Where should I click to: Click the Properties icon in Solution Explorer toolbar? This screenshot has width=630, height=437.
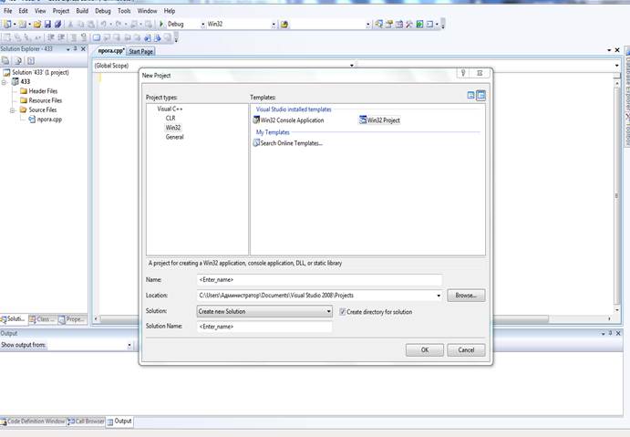(x=5, y=61)
